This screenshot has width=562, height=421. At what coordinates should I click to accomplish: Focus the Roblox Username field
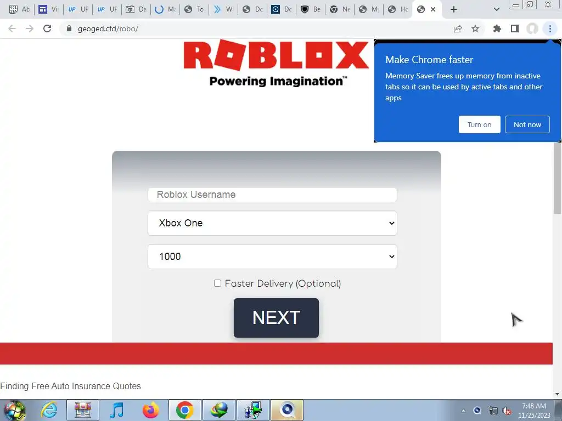(272, 195)
